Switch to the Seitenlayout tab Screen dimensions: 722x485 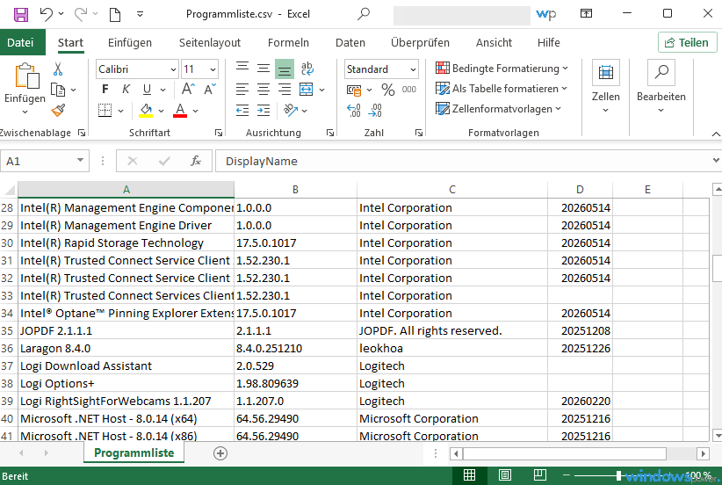click(x=210, y=42)
